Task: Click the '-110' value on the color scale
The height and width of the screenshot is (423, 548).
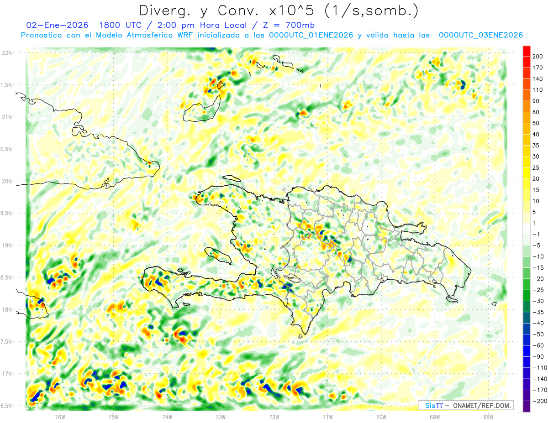Action: pos(540,367)
